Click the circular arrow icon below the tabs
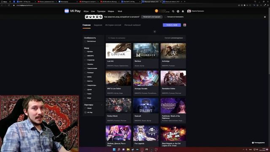 (x=155, y=32)
